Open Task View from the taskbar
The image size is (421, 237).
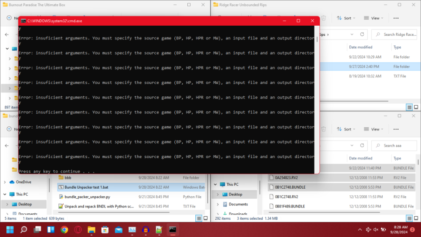coord(37,230)
